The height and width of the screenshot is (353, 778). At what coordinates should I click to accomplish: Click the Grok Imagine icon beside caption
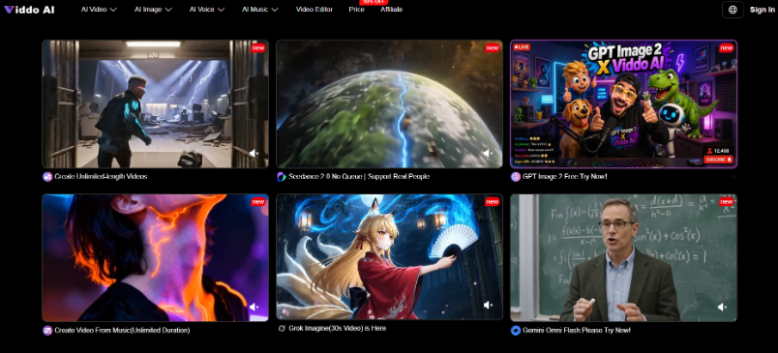click(x=282, y=328)
